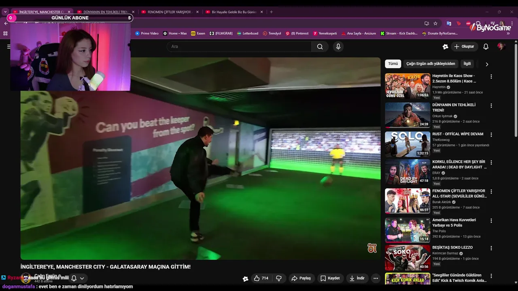Bookmark this page with the star icon
Viewport: 518px width, 291px height.
pyautogui.click(x=435, y=23)
